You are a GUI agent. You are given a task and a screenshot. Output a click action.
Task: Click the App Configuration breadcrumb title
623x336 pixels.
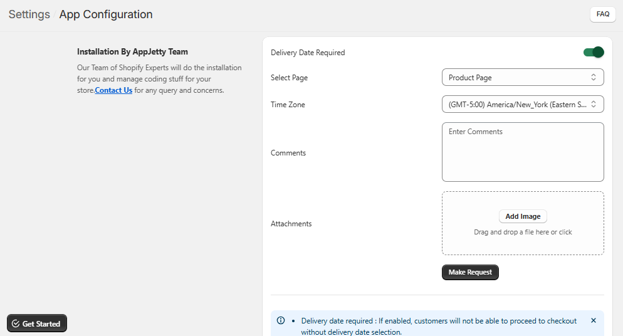(105, 14)
